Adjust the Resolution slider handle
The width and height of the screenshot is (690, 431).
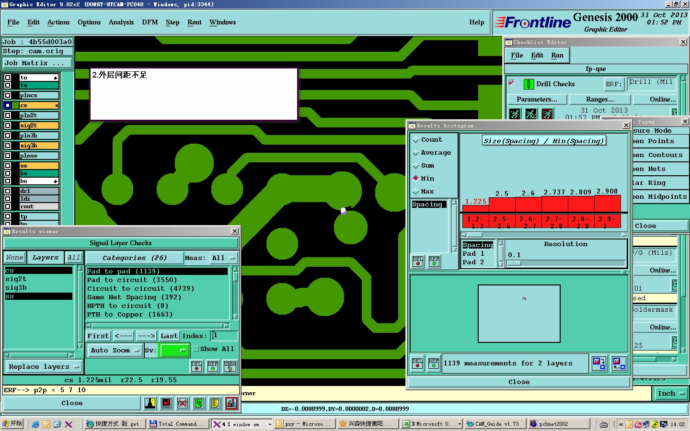[514, 263]
